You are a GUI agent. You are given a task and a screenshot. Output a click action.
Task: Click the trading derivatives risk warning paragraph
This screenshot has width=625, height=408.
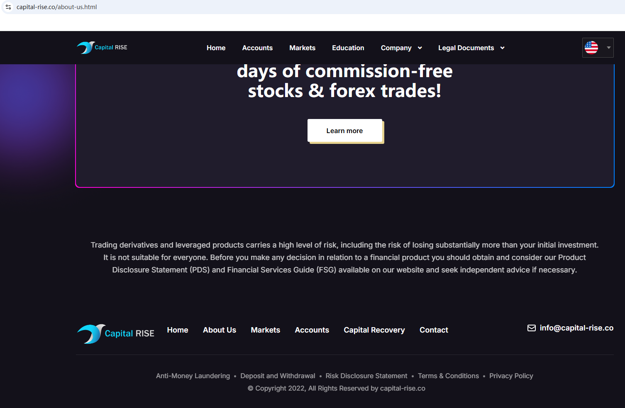coord(345,257)
